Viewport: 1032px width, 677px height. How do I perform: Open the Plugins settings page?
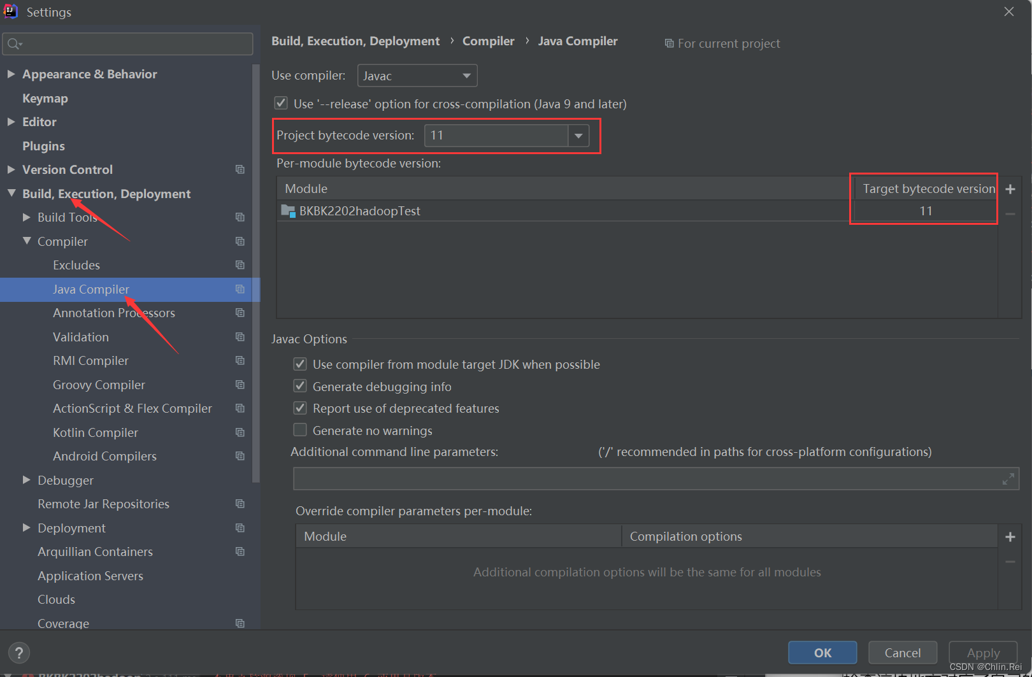[x=43, y=146]
